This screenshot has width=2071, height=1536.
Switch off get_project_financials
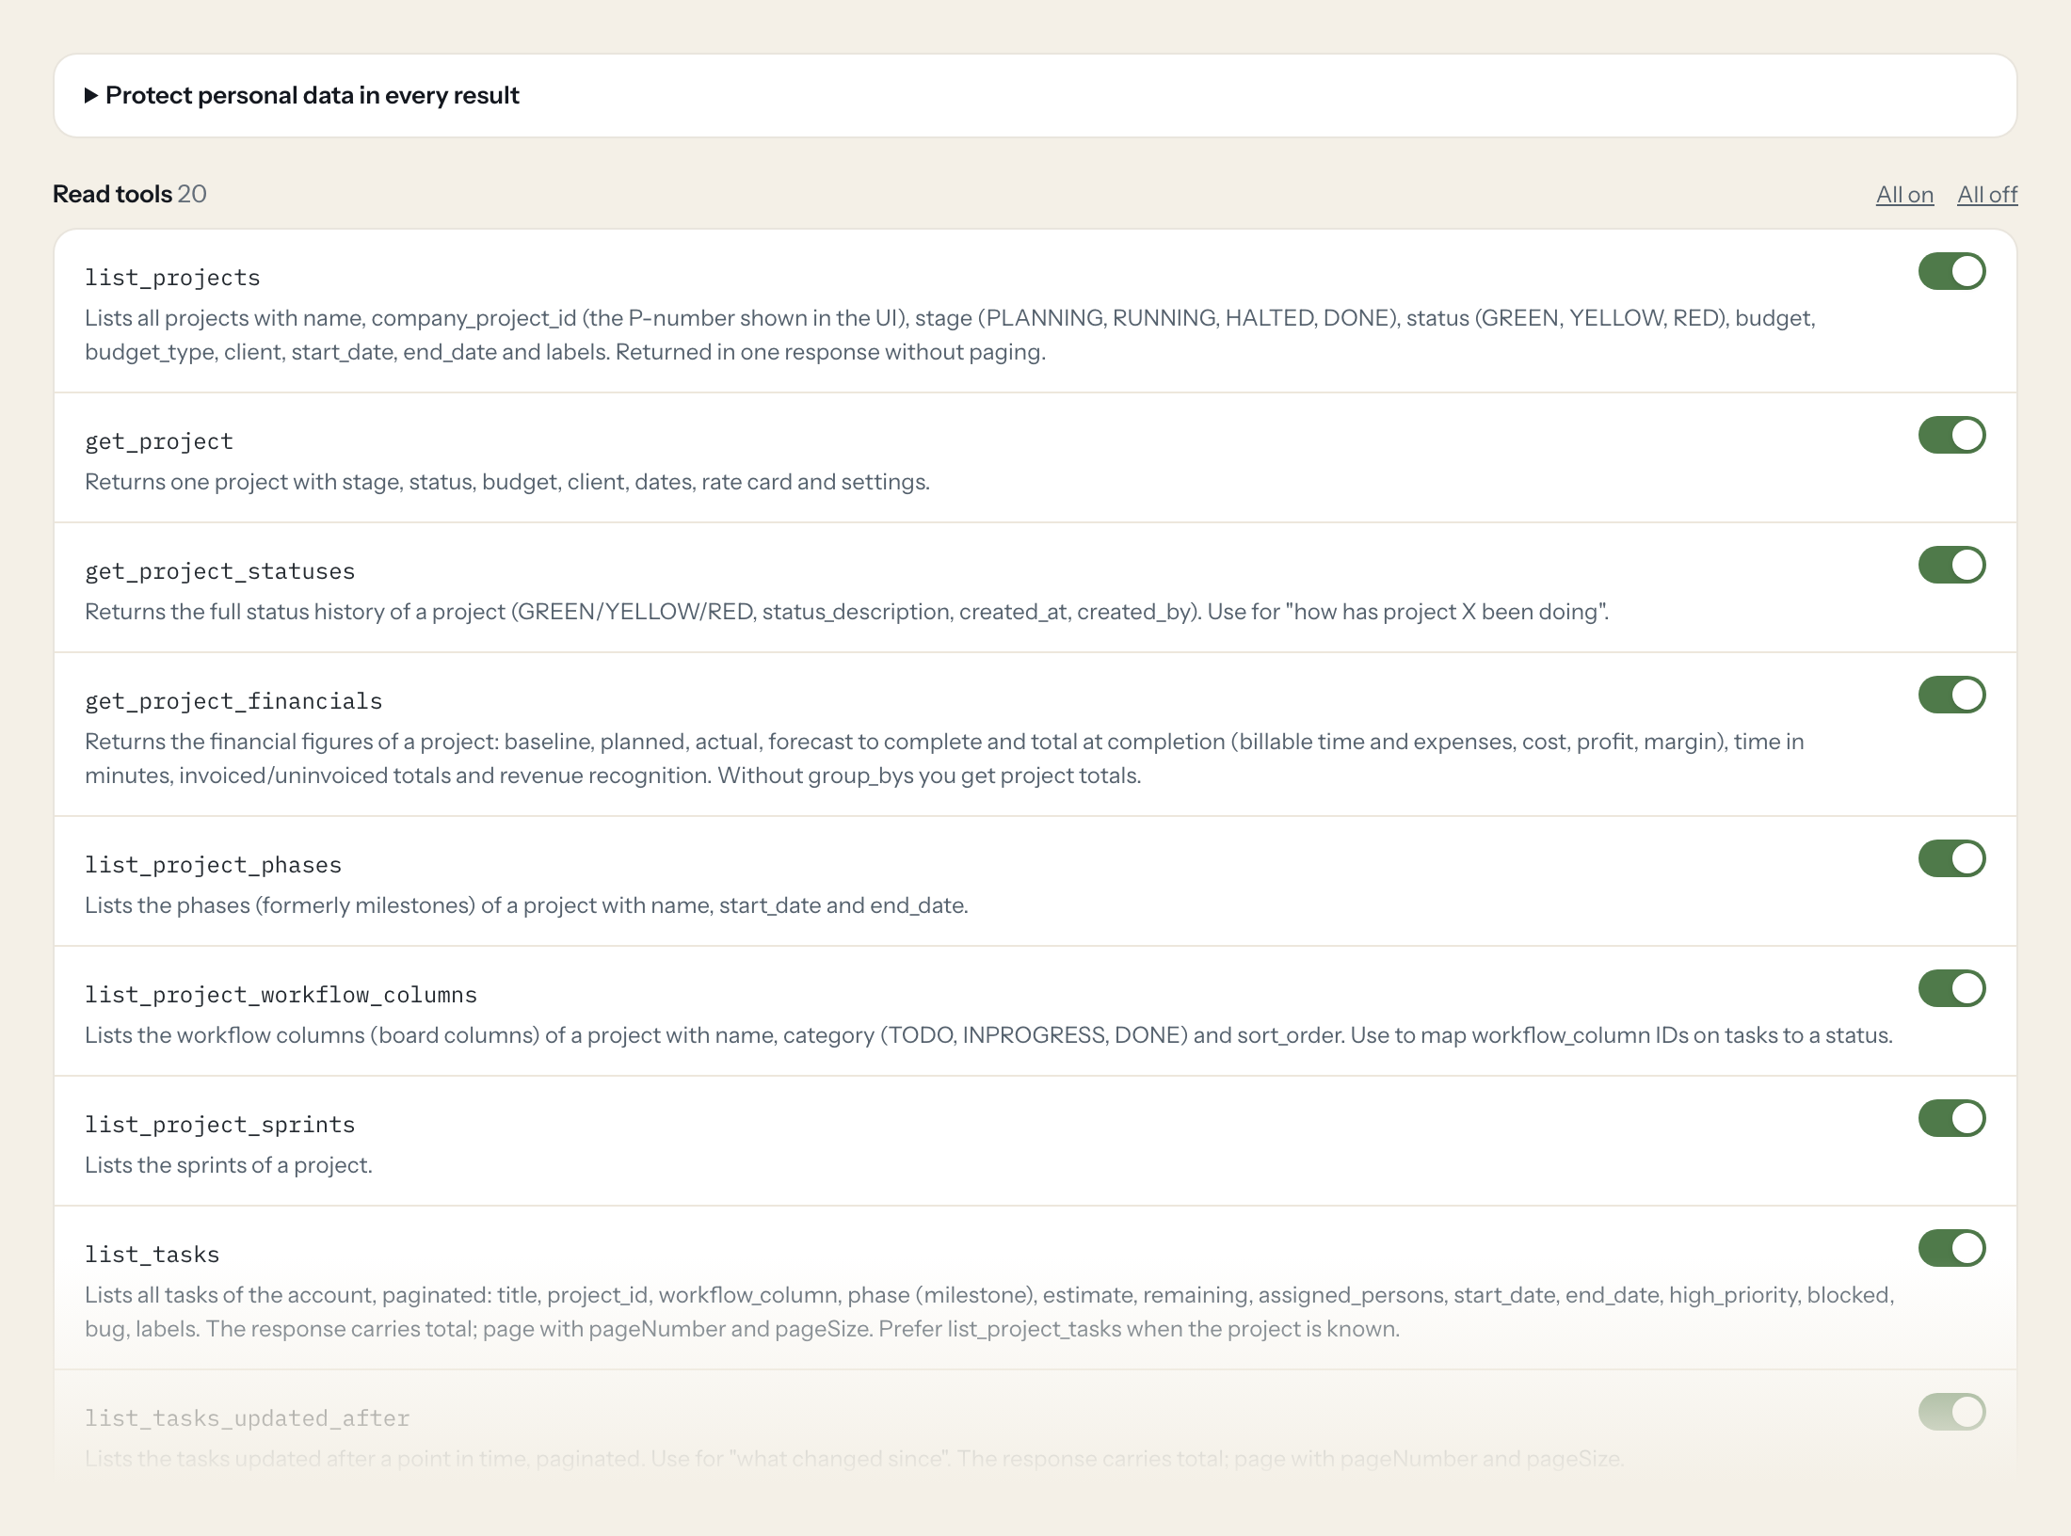click(x=1951, y=695)
